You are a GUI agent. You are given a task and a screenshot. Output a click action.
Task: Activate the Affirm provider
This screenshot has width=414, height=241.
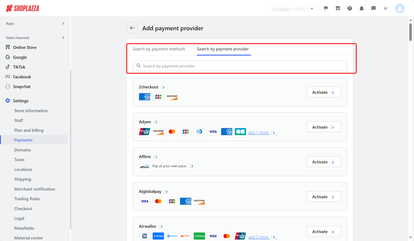click(x=324, y=162)
